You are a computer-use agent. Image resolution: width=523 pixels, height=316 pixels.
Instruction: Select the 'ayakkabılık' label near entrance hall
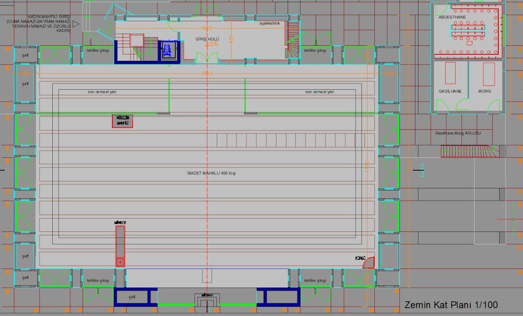[x=270, y=23]
